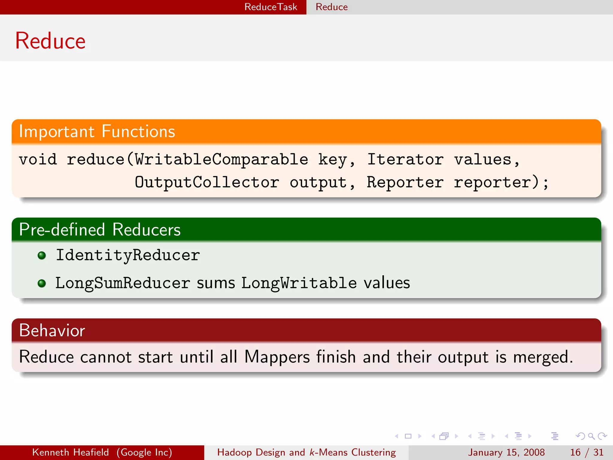The height and width of the screenshot is (460, 613).
Task: Click the green bullet beside IdentityReducer
Action: [x=42, y=255]
